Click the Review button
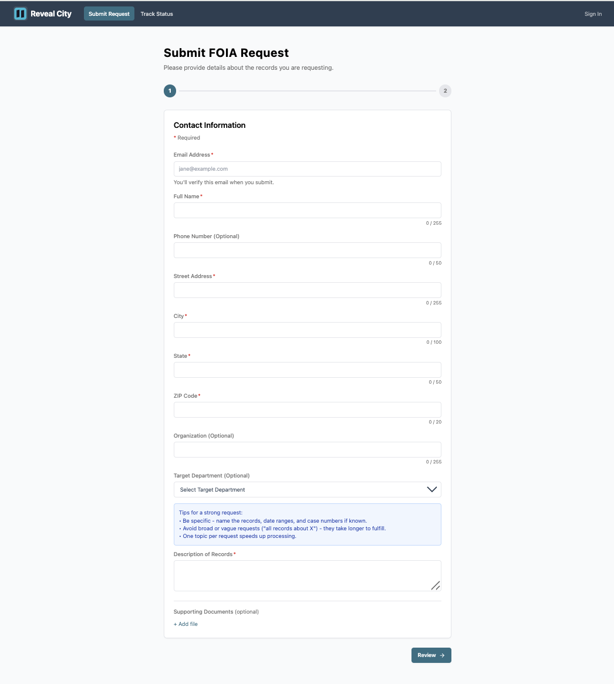The width and height of the screenshot is (614, 684). (431, 655)
